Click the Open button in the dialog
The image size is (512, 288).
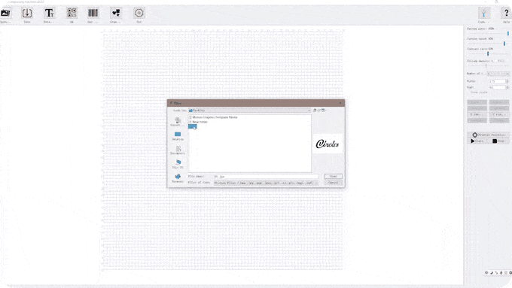(333, 177)
